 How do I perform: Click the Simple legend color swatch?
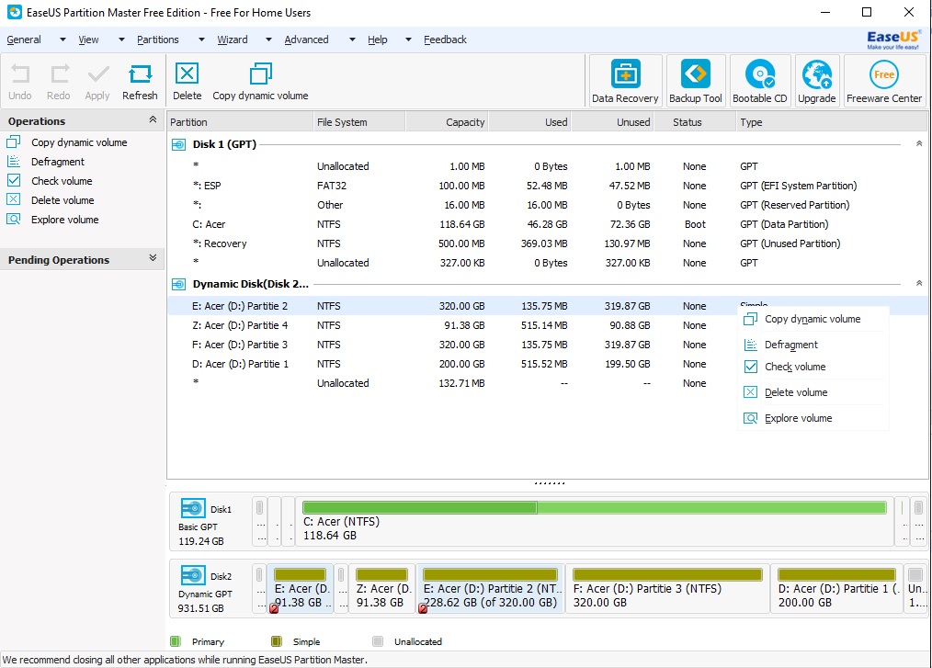click(276, 641)
